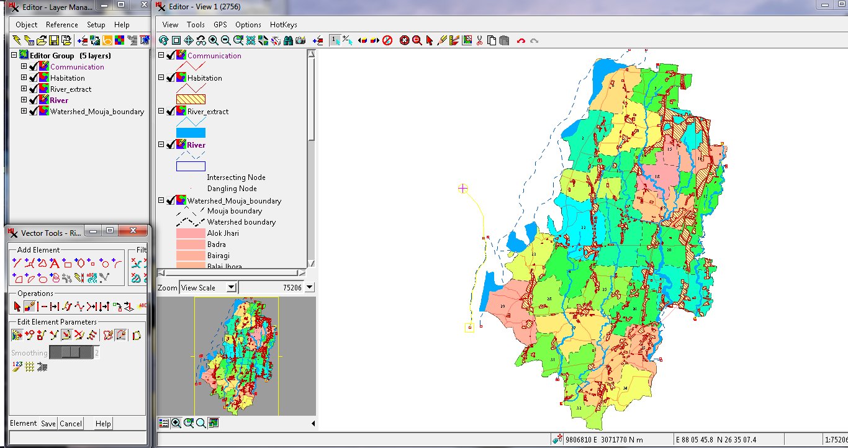Click the camera snapshot icon in View toolbar
848x448 pixels.
[x=300, y=40]
